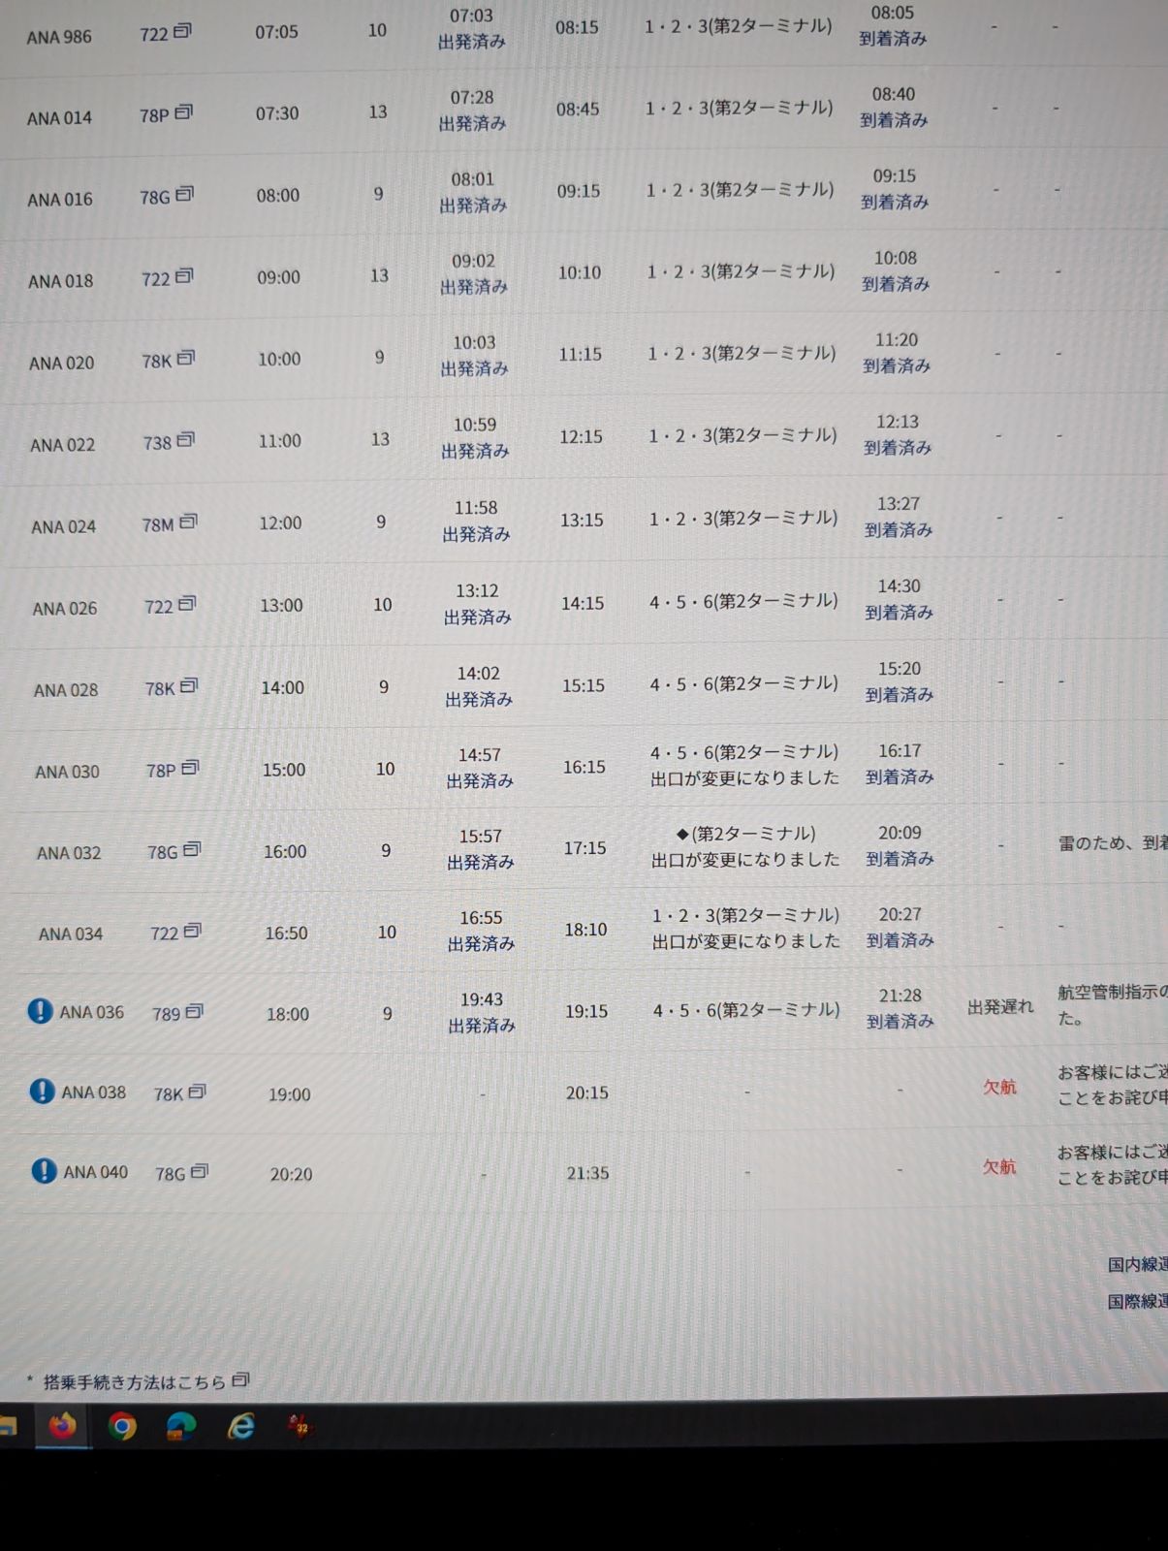Click scheduled departure 20:20 for ANA 040

(291, 1174)
